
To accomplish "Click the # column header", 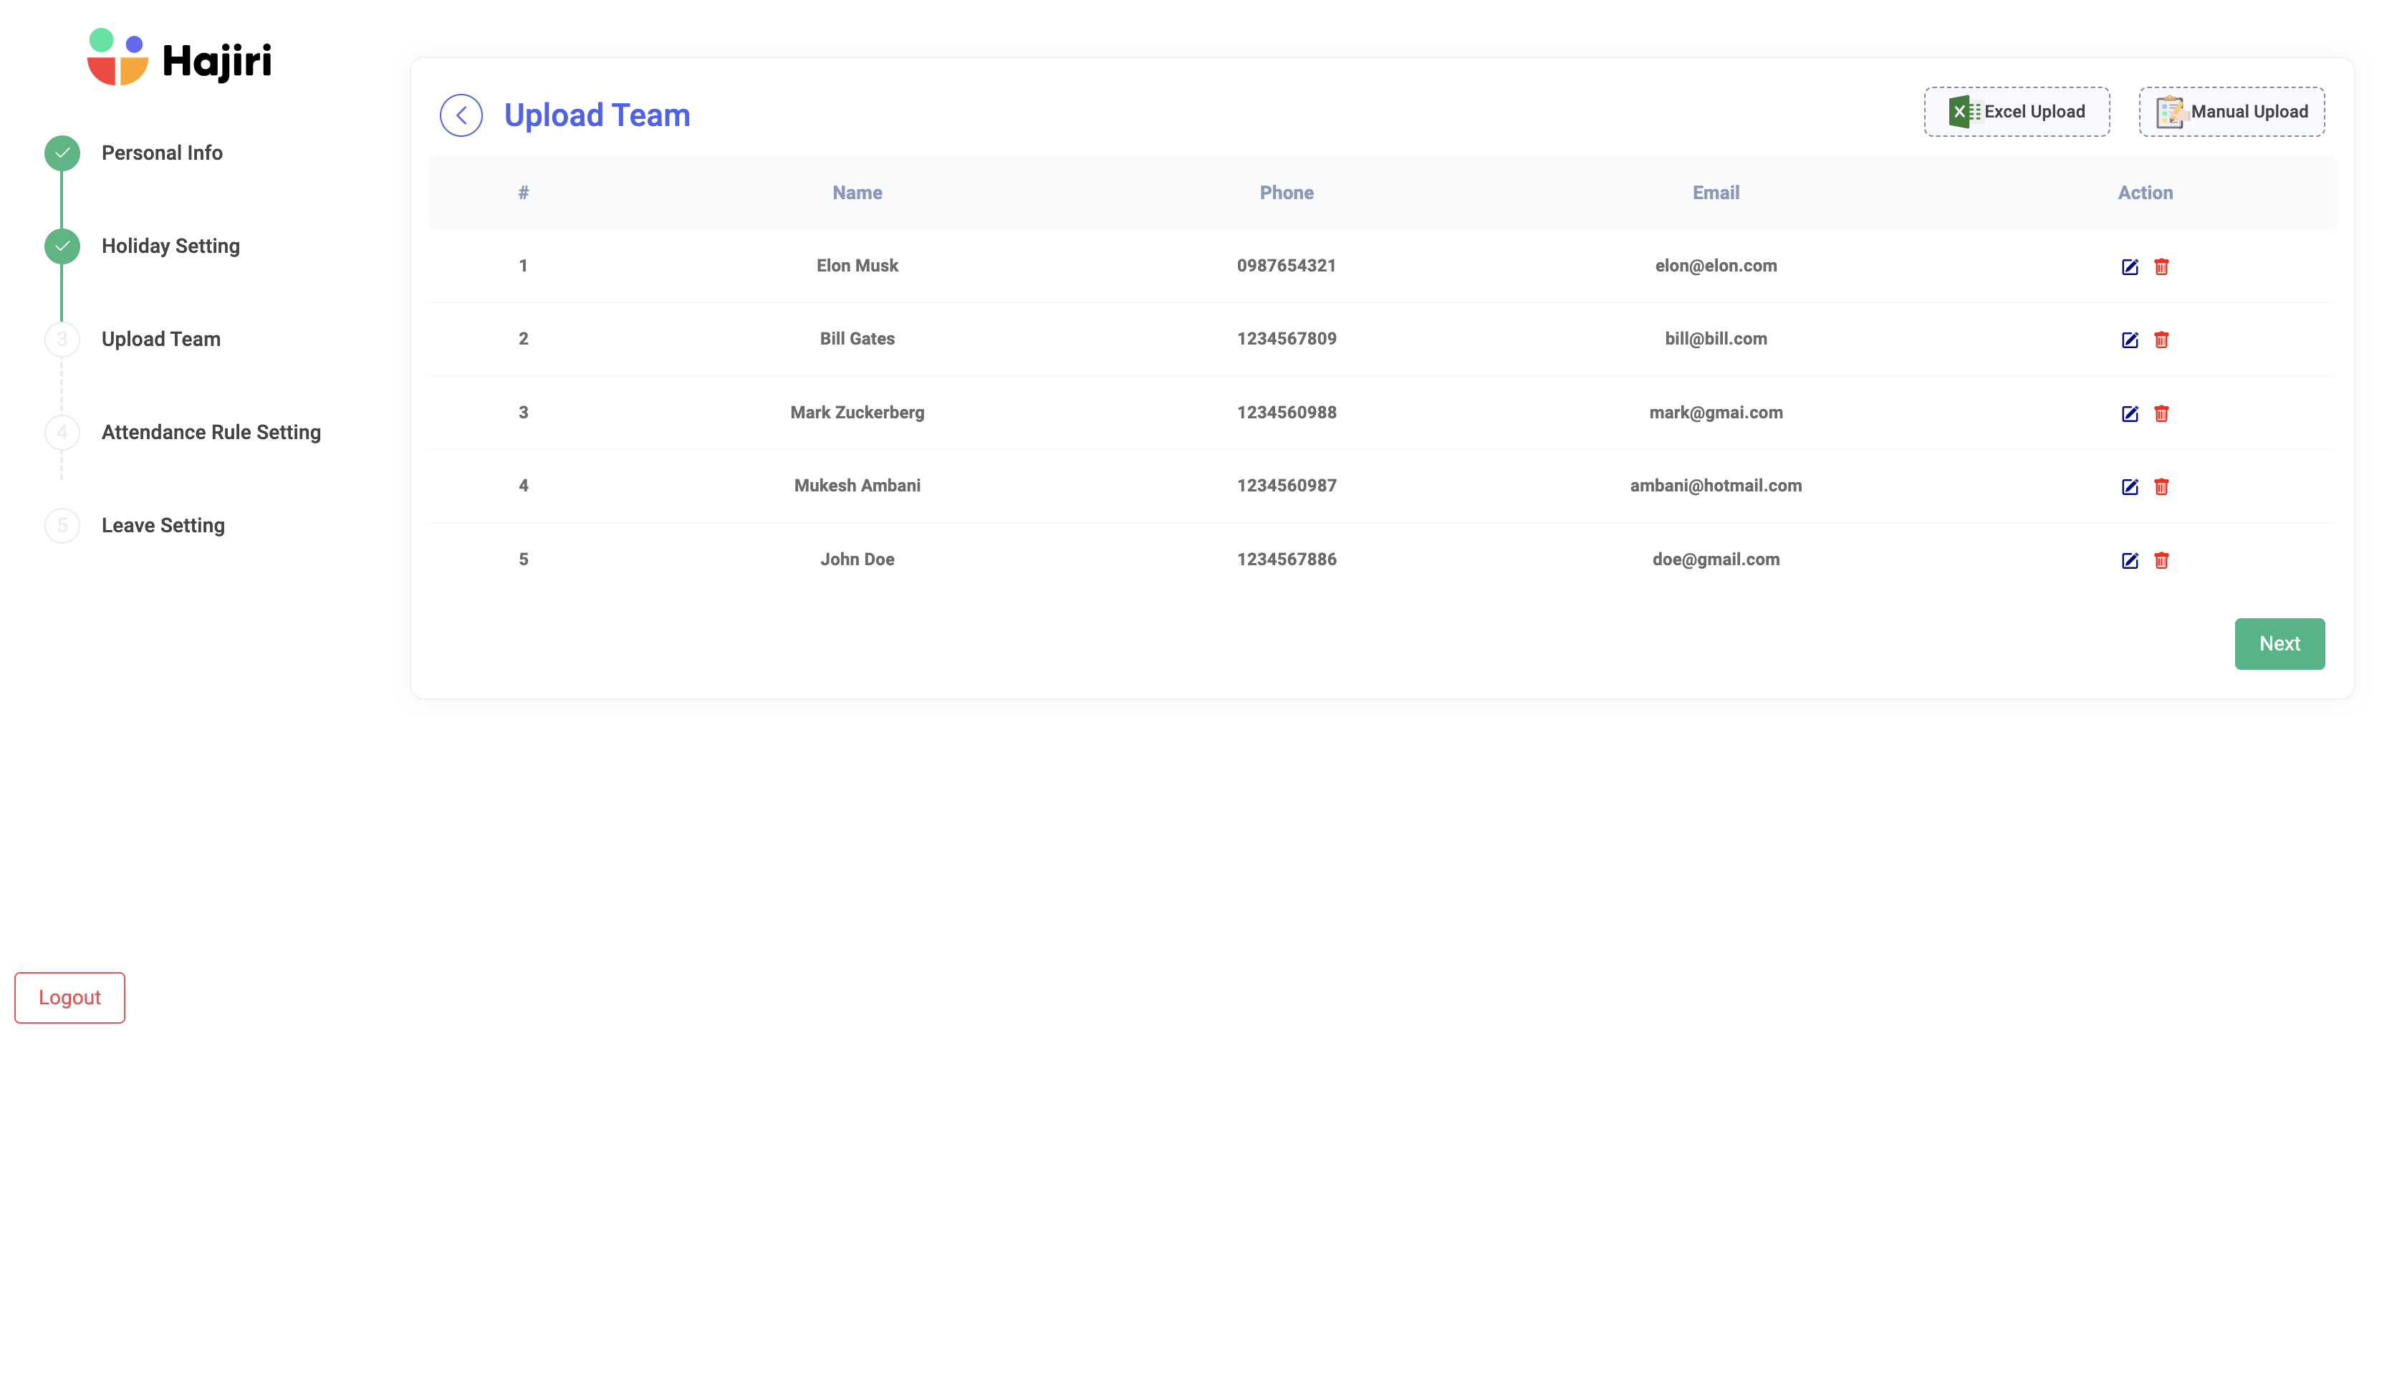I will click(524, 193).
